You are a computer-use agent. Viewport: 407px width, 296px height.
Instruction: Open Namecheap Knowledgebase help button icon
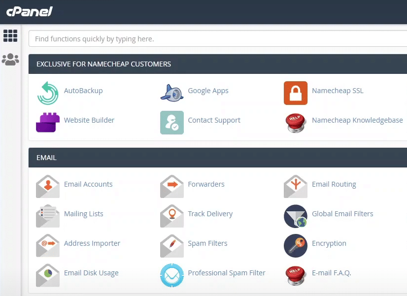click(x=296, y=123)
